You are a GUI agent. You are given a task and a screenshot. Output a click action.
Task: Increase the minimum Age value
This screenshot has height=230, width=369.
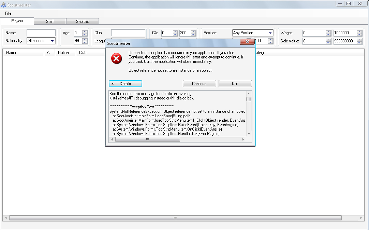(85, 32)
